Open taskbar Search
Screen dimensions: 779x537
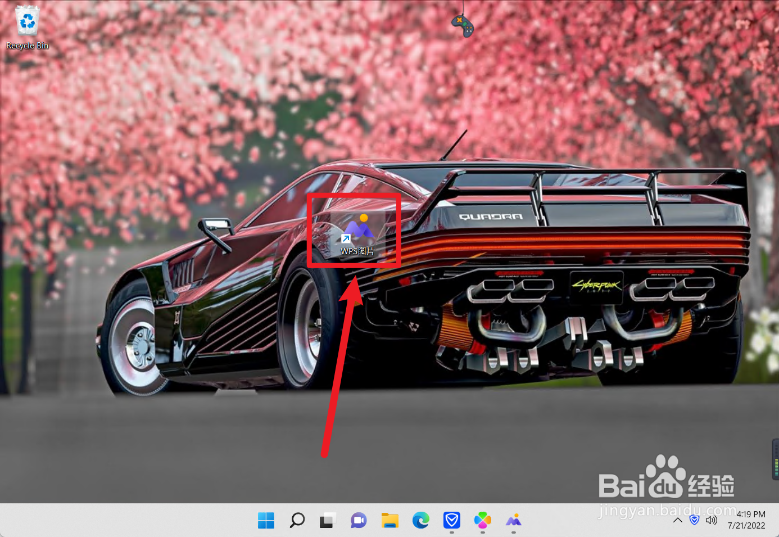point(297,520)
